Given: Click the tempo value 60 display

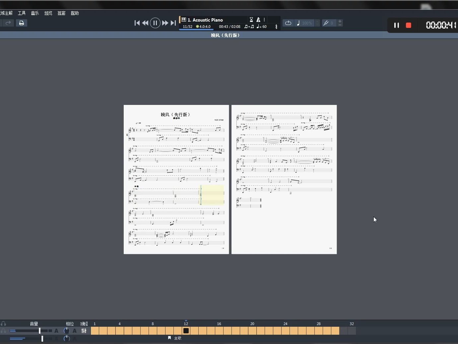Looking at the screenshot, I should pyautogui.click(x=262, y=27).
